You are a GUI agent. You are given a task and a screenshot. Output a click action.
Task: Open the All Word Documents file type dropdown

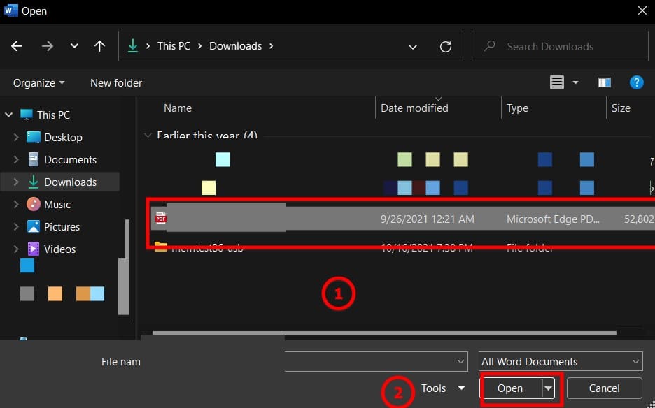click(561, 361)
